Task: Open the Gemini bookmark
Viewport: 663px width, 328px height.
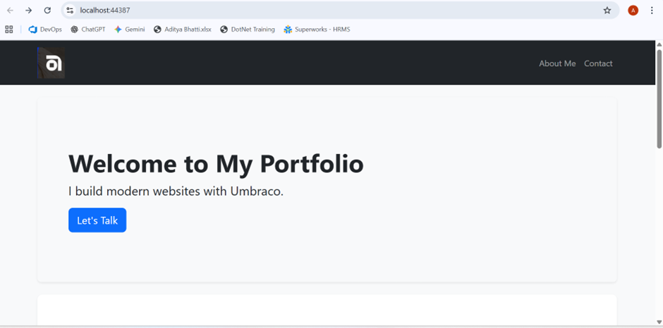Action: pyautogui.click(x=130, y=30)
